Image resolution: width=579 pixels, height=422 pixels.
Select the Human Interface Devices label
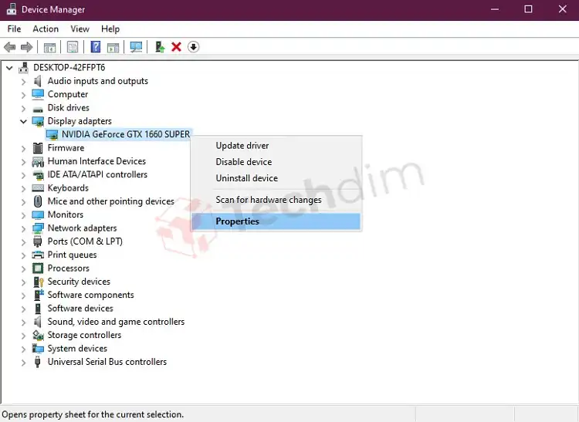96,161
